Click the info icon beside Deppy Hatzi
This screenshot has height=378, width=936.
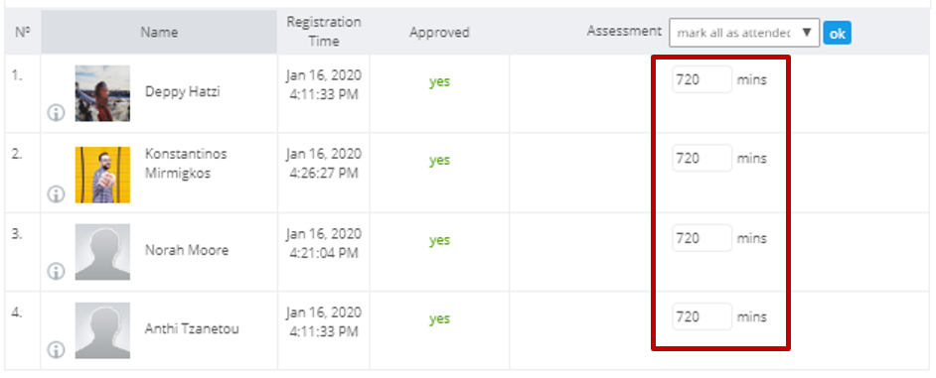56,113
